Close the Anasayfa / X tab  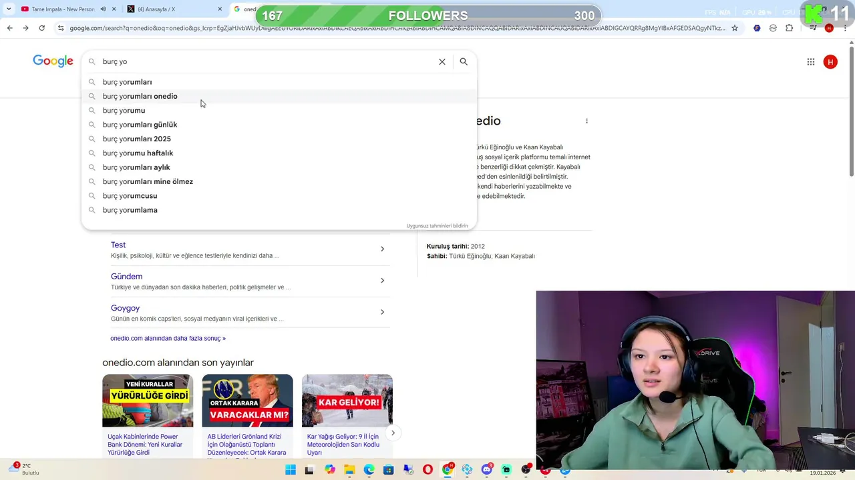click(x=220, y=9)
